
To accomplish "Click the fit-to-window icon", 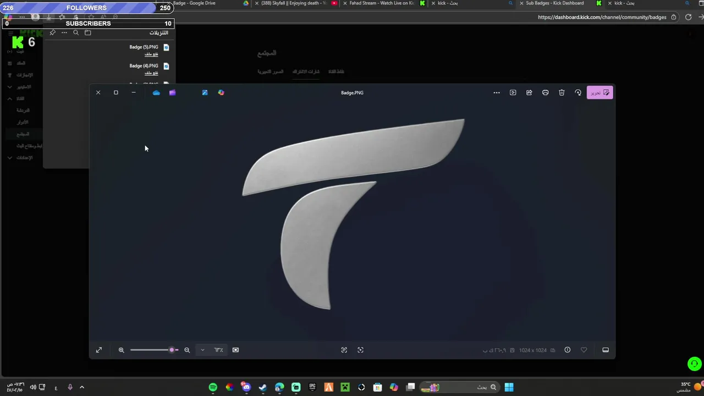I will coord(235,350).
